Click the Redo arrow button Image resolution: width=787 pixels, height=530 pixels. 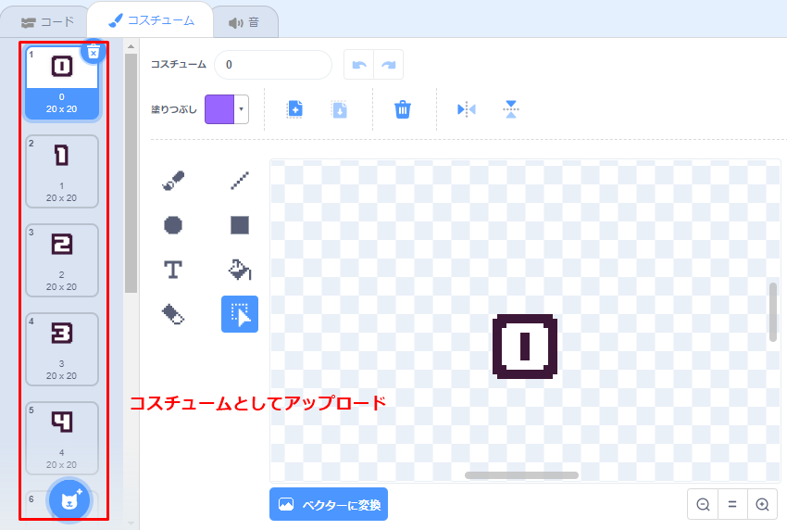coord(389,64)
